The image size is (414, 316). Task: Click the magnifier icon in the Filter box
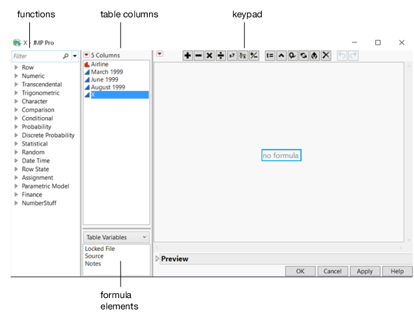(66, 56)
